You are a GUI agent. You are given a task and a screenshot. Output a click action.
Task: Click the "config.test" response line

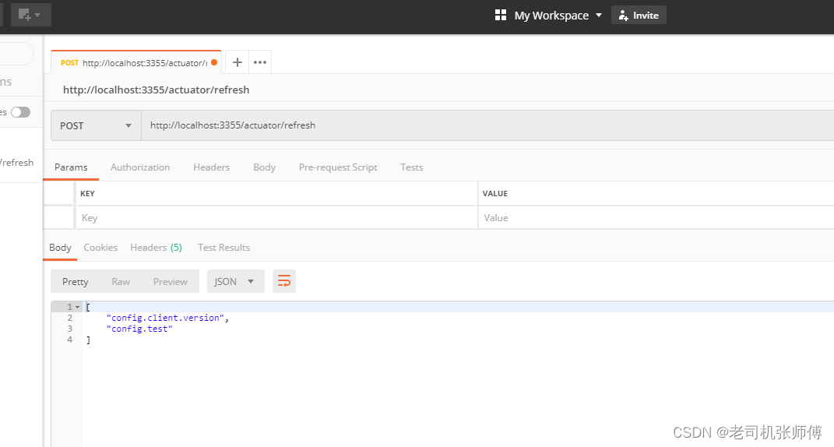(x=139, y=329)
